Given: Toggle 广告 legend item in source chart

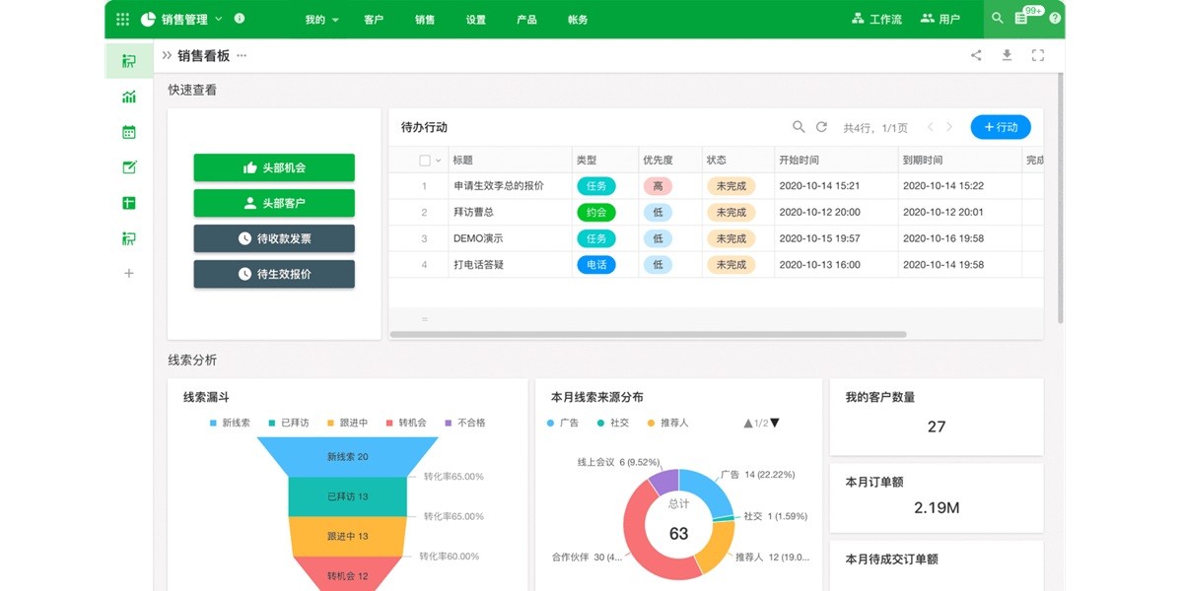Looking at the screenshot, I should click(x=562, y=423).
